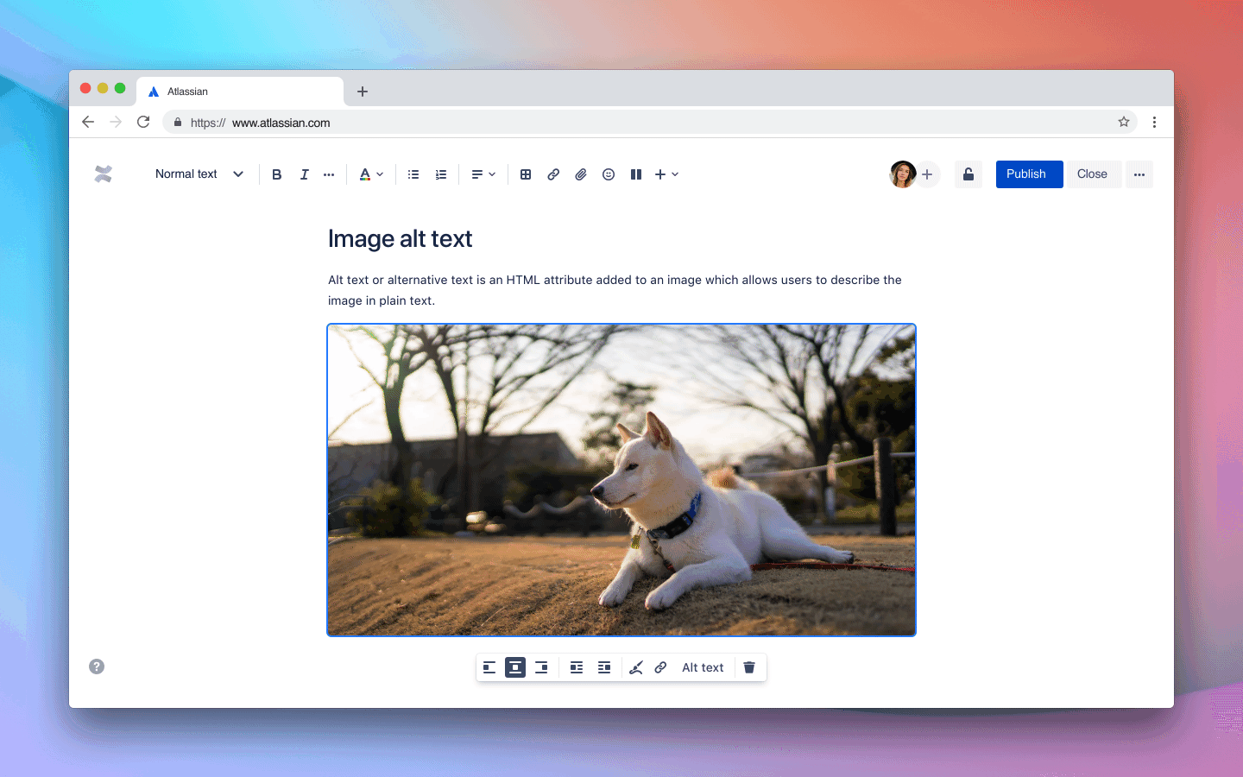Open the Normal text style dropdown
The image size is (1243, 777).
coord(199,174)
